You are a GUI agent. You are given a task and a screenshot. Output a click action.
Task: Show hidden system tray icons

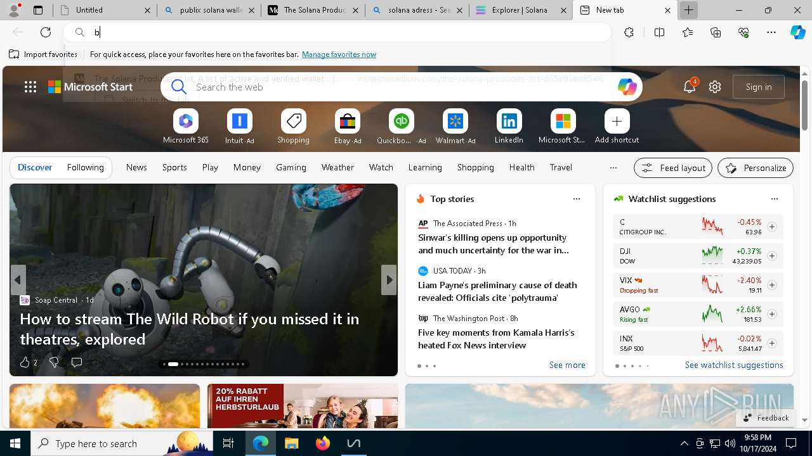tap(684, 443)
